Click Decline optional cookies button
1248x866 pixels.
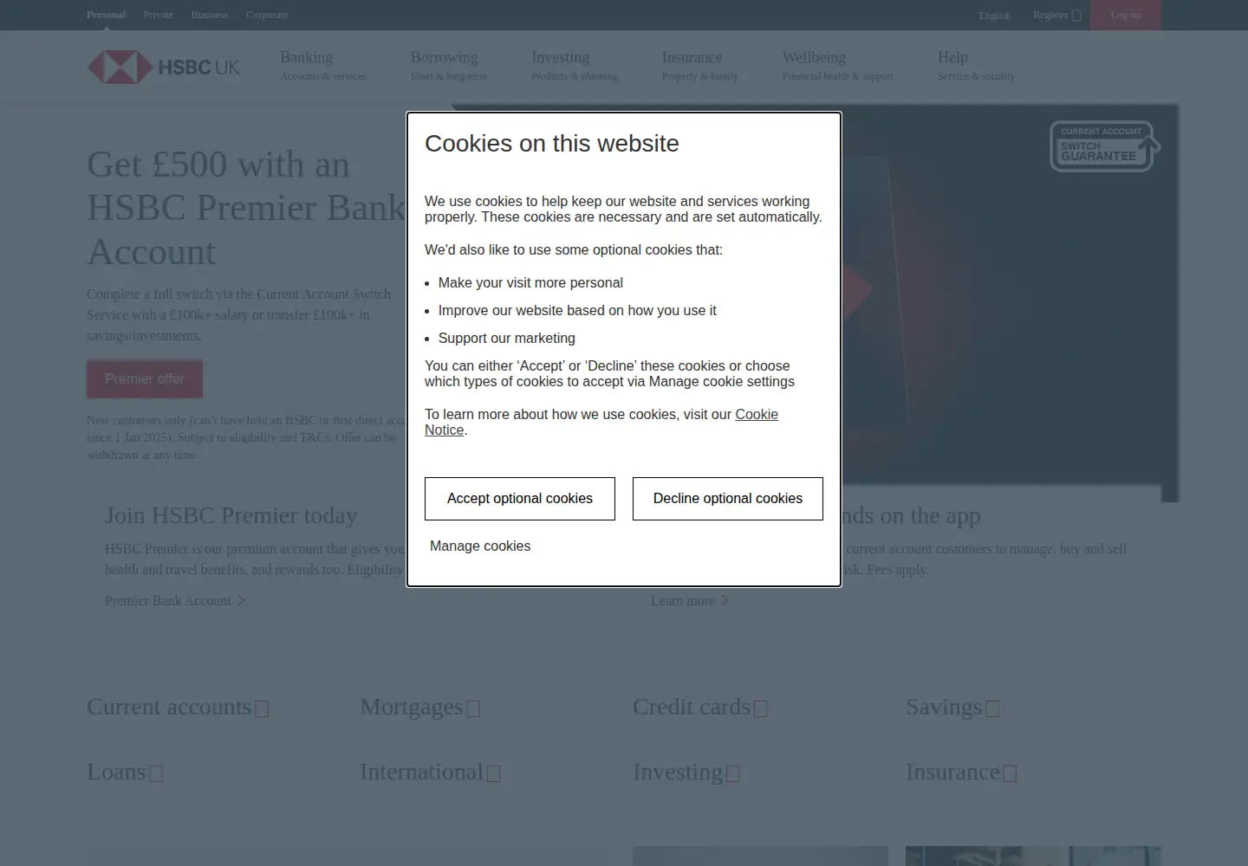[x=728, y=499]
